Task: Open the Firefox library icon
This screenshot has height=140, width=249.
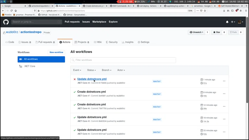Action: (x=228, y=11)
